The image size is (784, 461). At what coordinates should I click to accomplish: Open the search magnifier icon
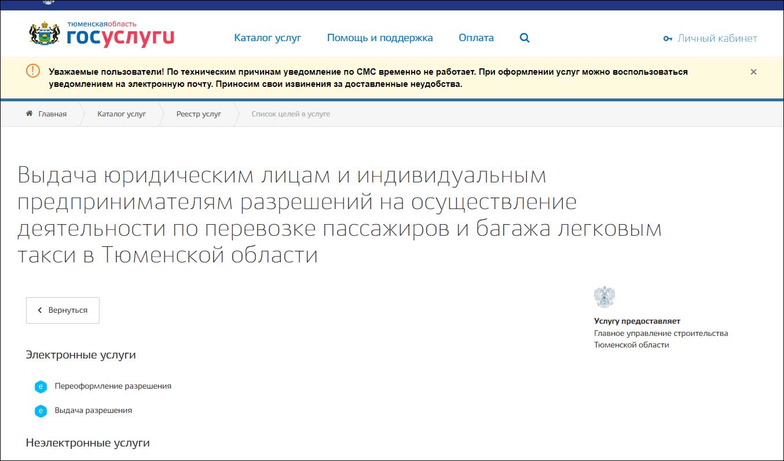tap(525, 38)
